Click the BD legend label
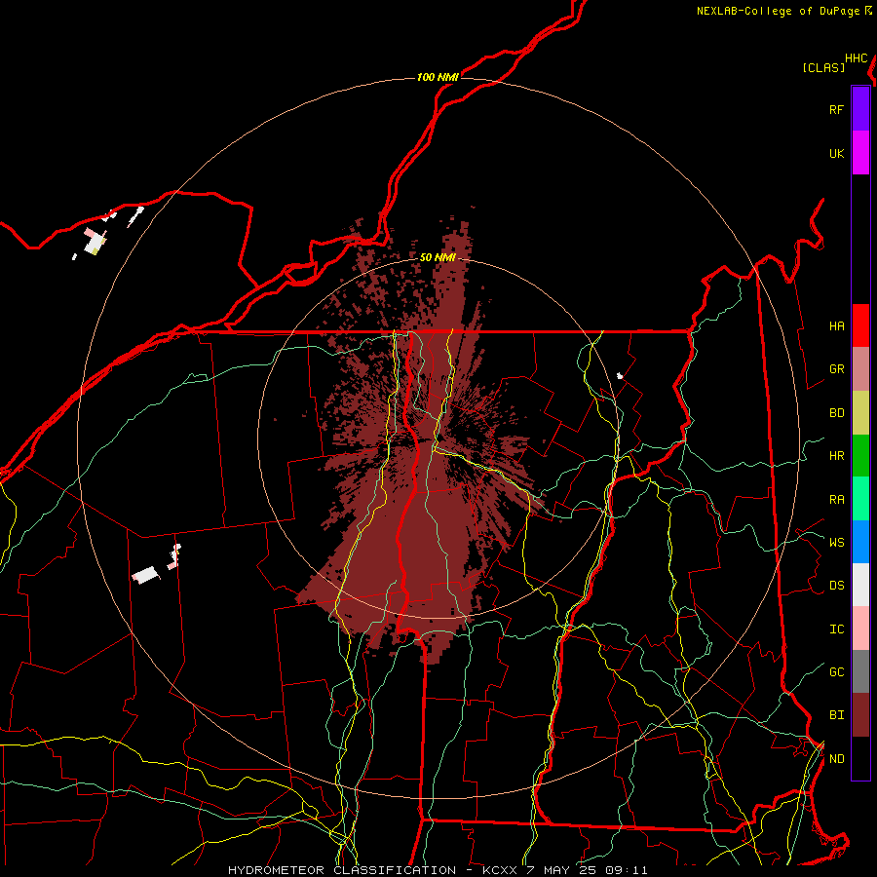This screenshot has width=877, height=877. [x=836, y=413]
